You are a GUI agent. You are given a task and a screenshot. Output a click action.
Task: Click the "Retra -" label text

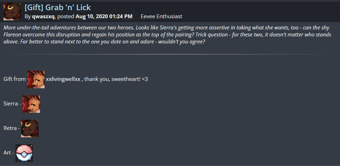tap(11, 129)
